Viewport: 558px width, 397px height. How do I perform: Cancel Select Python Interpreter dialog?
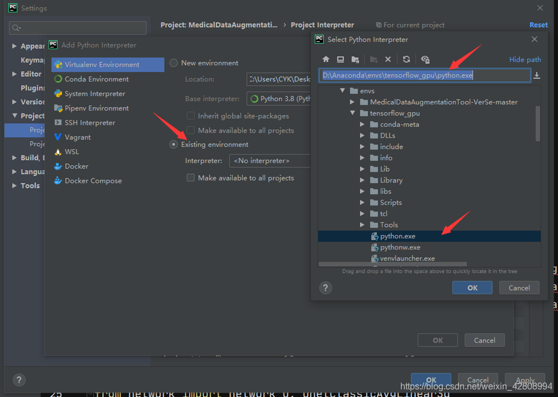point(519,288)
